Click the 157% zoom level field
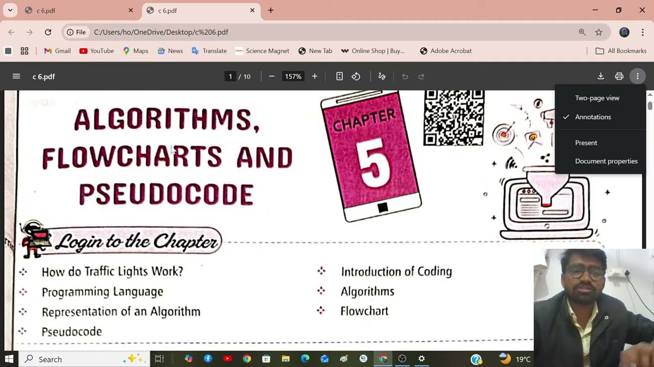654x367 pixels. point(293,76)
